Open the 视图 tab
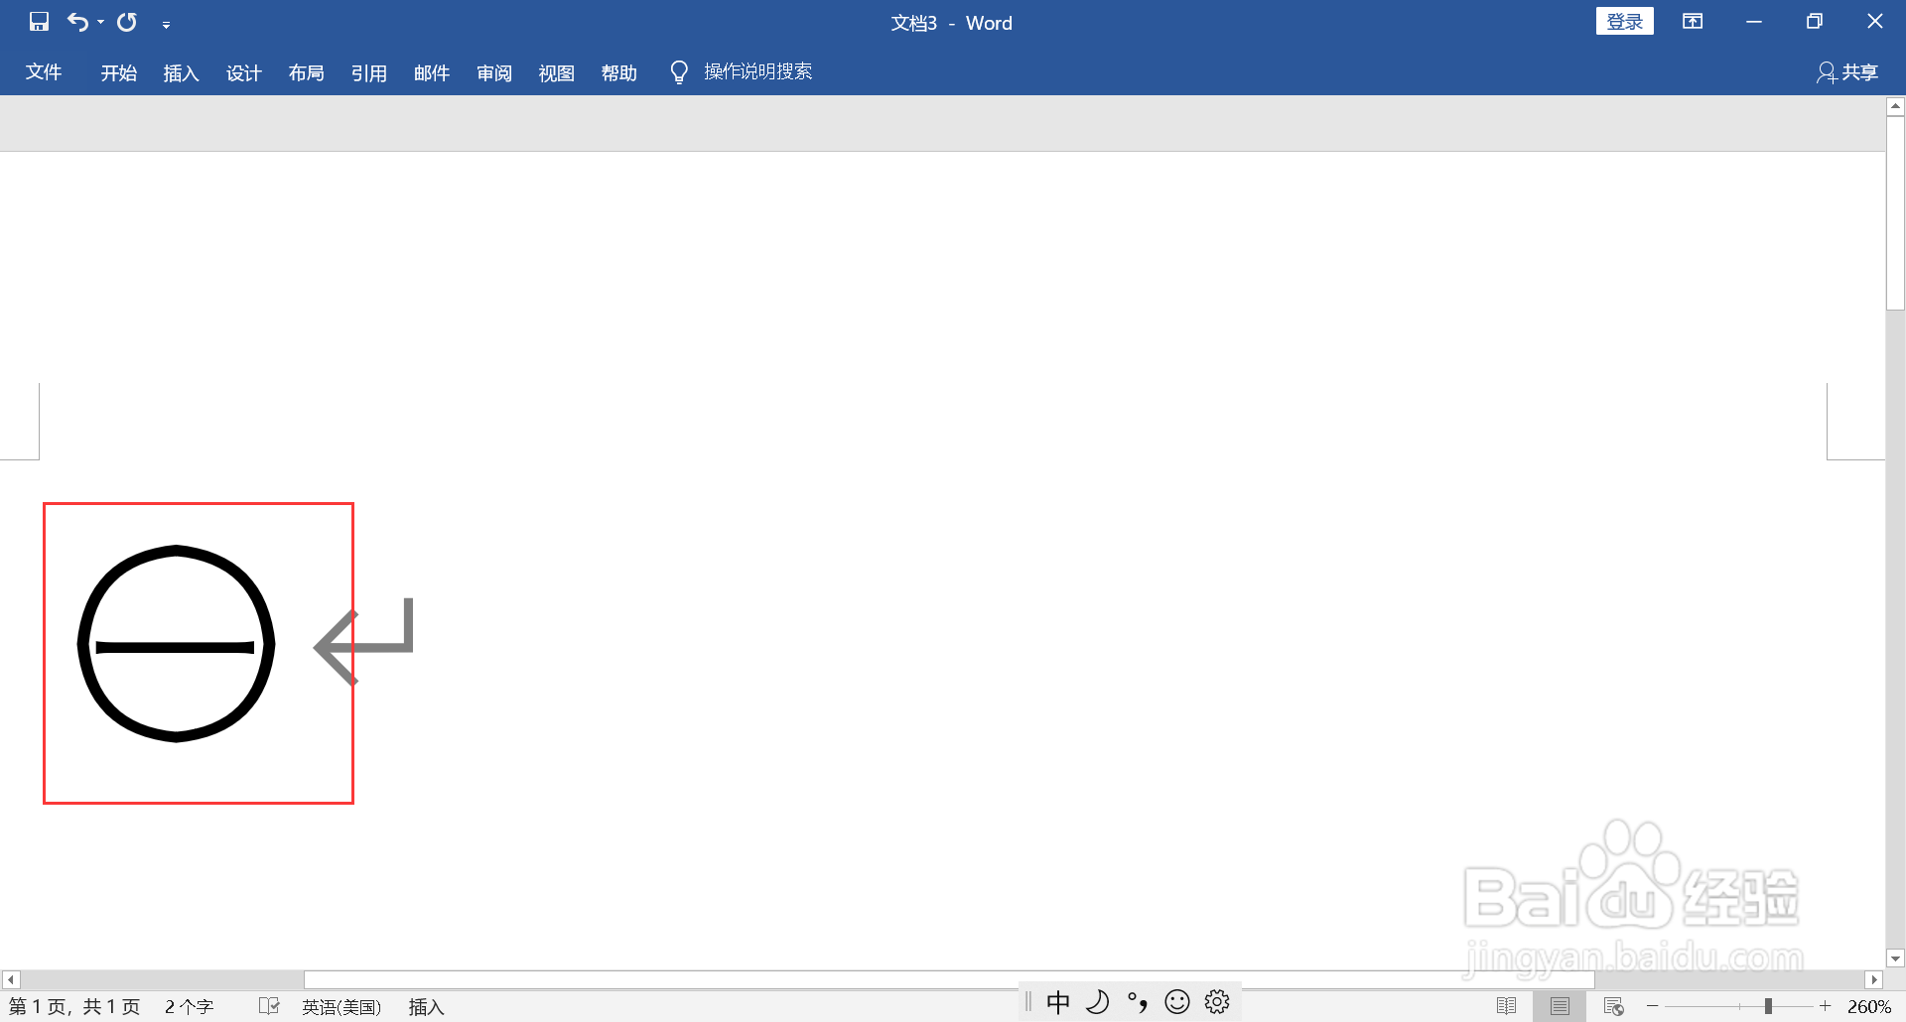The image size is (1906, 1022). (x=556, y=72)
